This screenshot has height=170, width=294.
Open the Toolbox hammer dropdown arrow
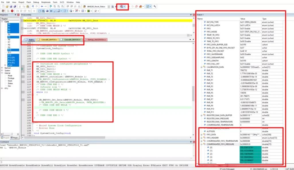(x=98, y=11)
